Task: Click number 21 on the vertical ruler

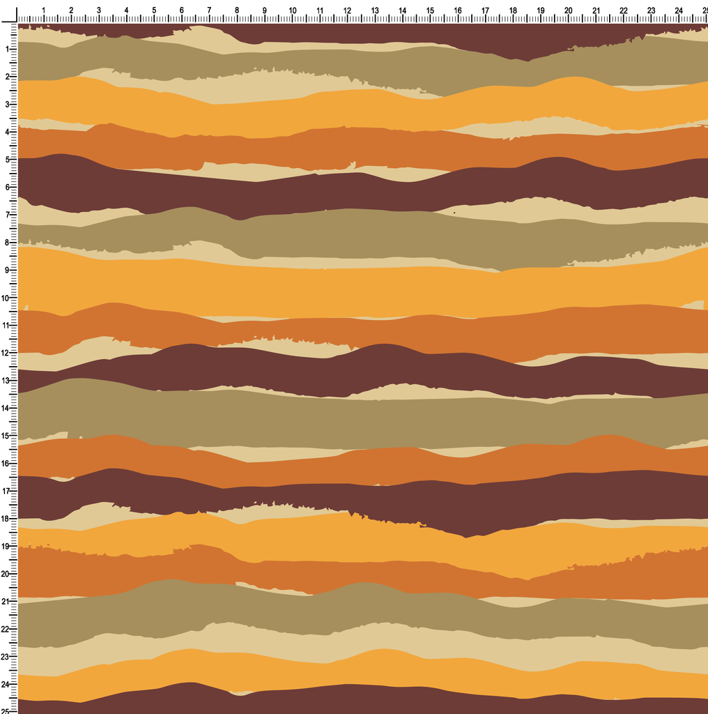Action: (x=5, y=602)
